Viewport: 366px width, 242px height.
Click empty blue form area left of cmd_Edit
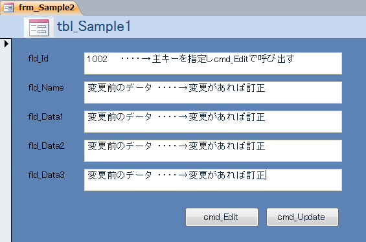[x=98, y=217]
